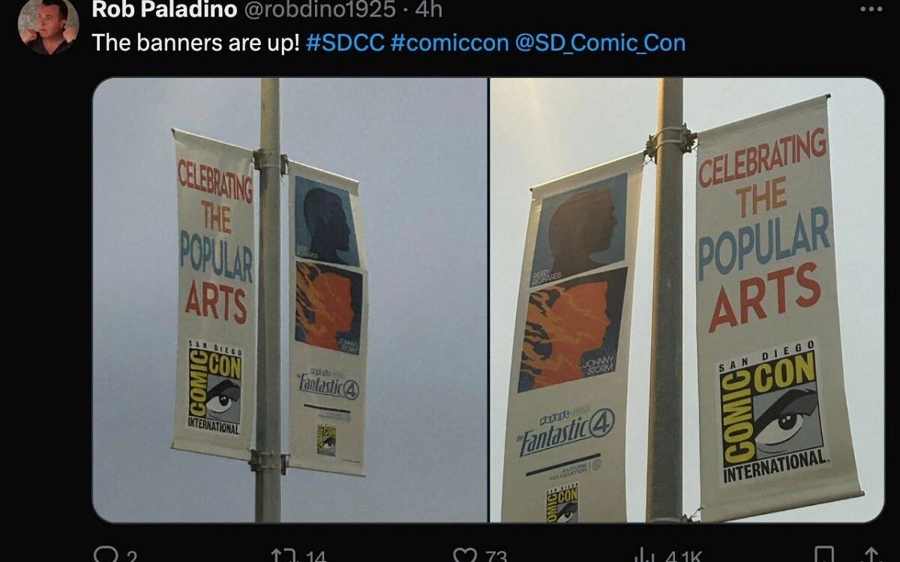This screenshot has height=562, width=900.
Task: Open the reply speech bubble icon
Action: (x=103, y=555)
